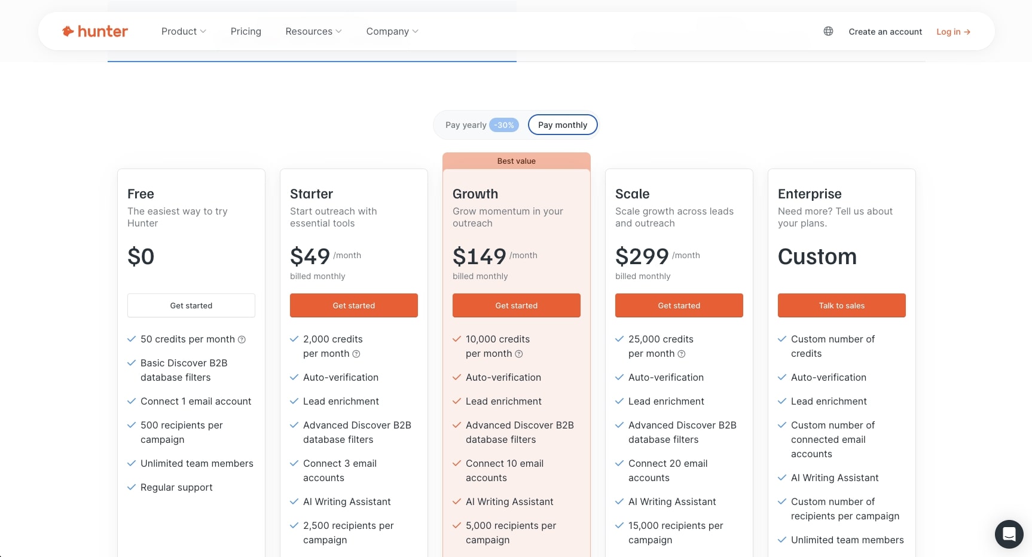Viewport: 1032px width, 557px height.
Task: Click info icon beside Growth 10,000 credits
Action: pos(519,354)
